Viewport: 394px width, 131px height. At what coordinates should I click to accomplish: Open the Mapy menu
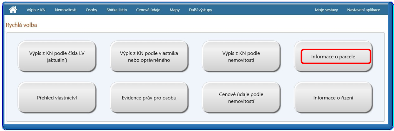[x=174, y=10]
